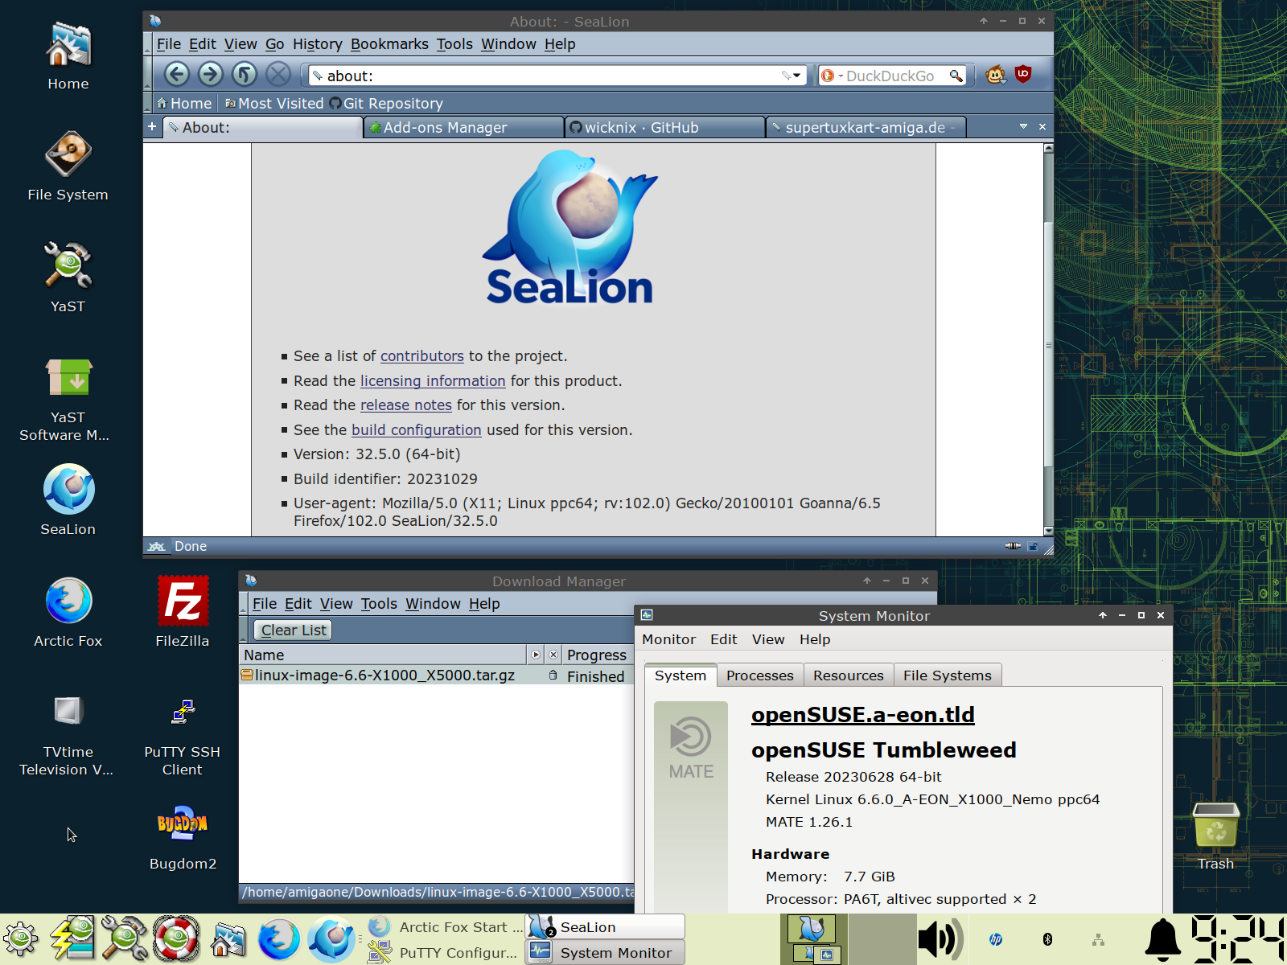Open the contributors link

click(422, 356)
